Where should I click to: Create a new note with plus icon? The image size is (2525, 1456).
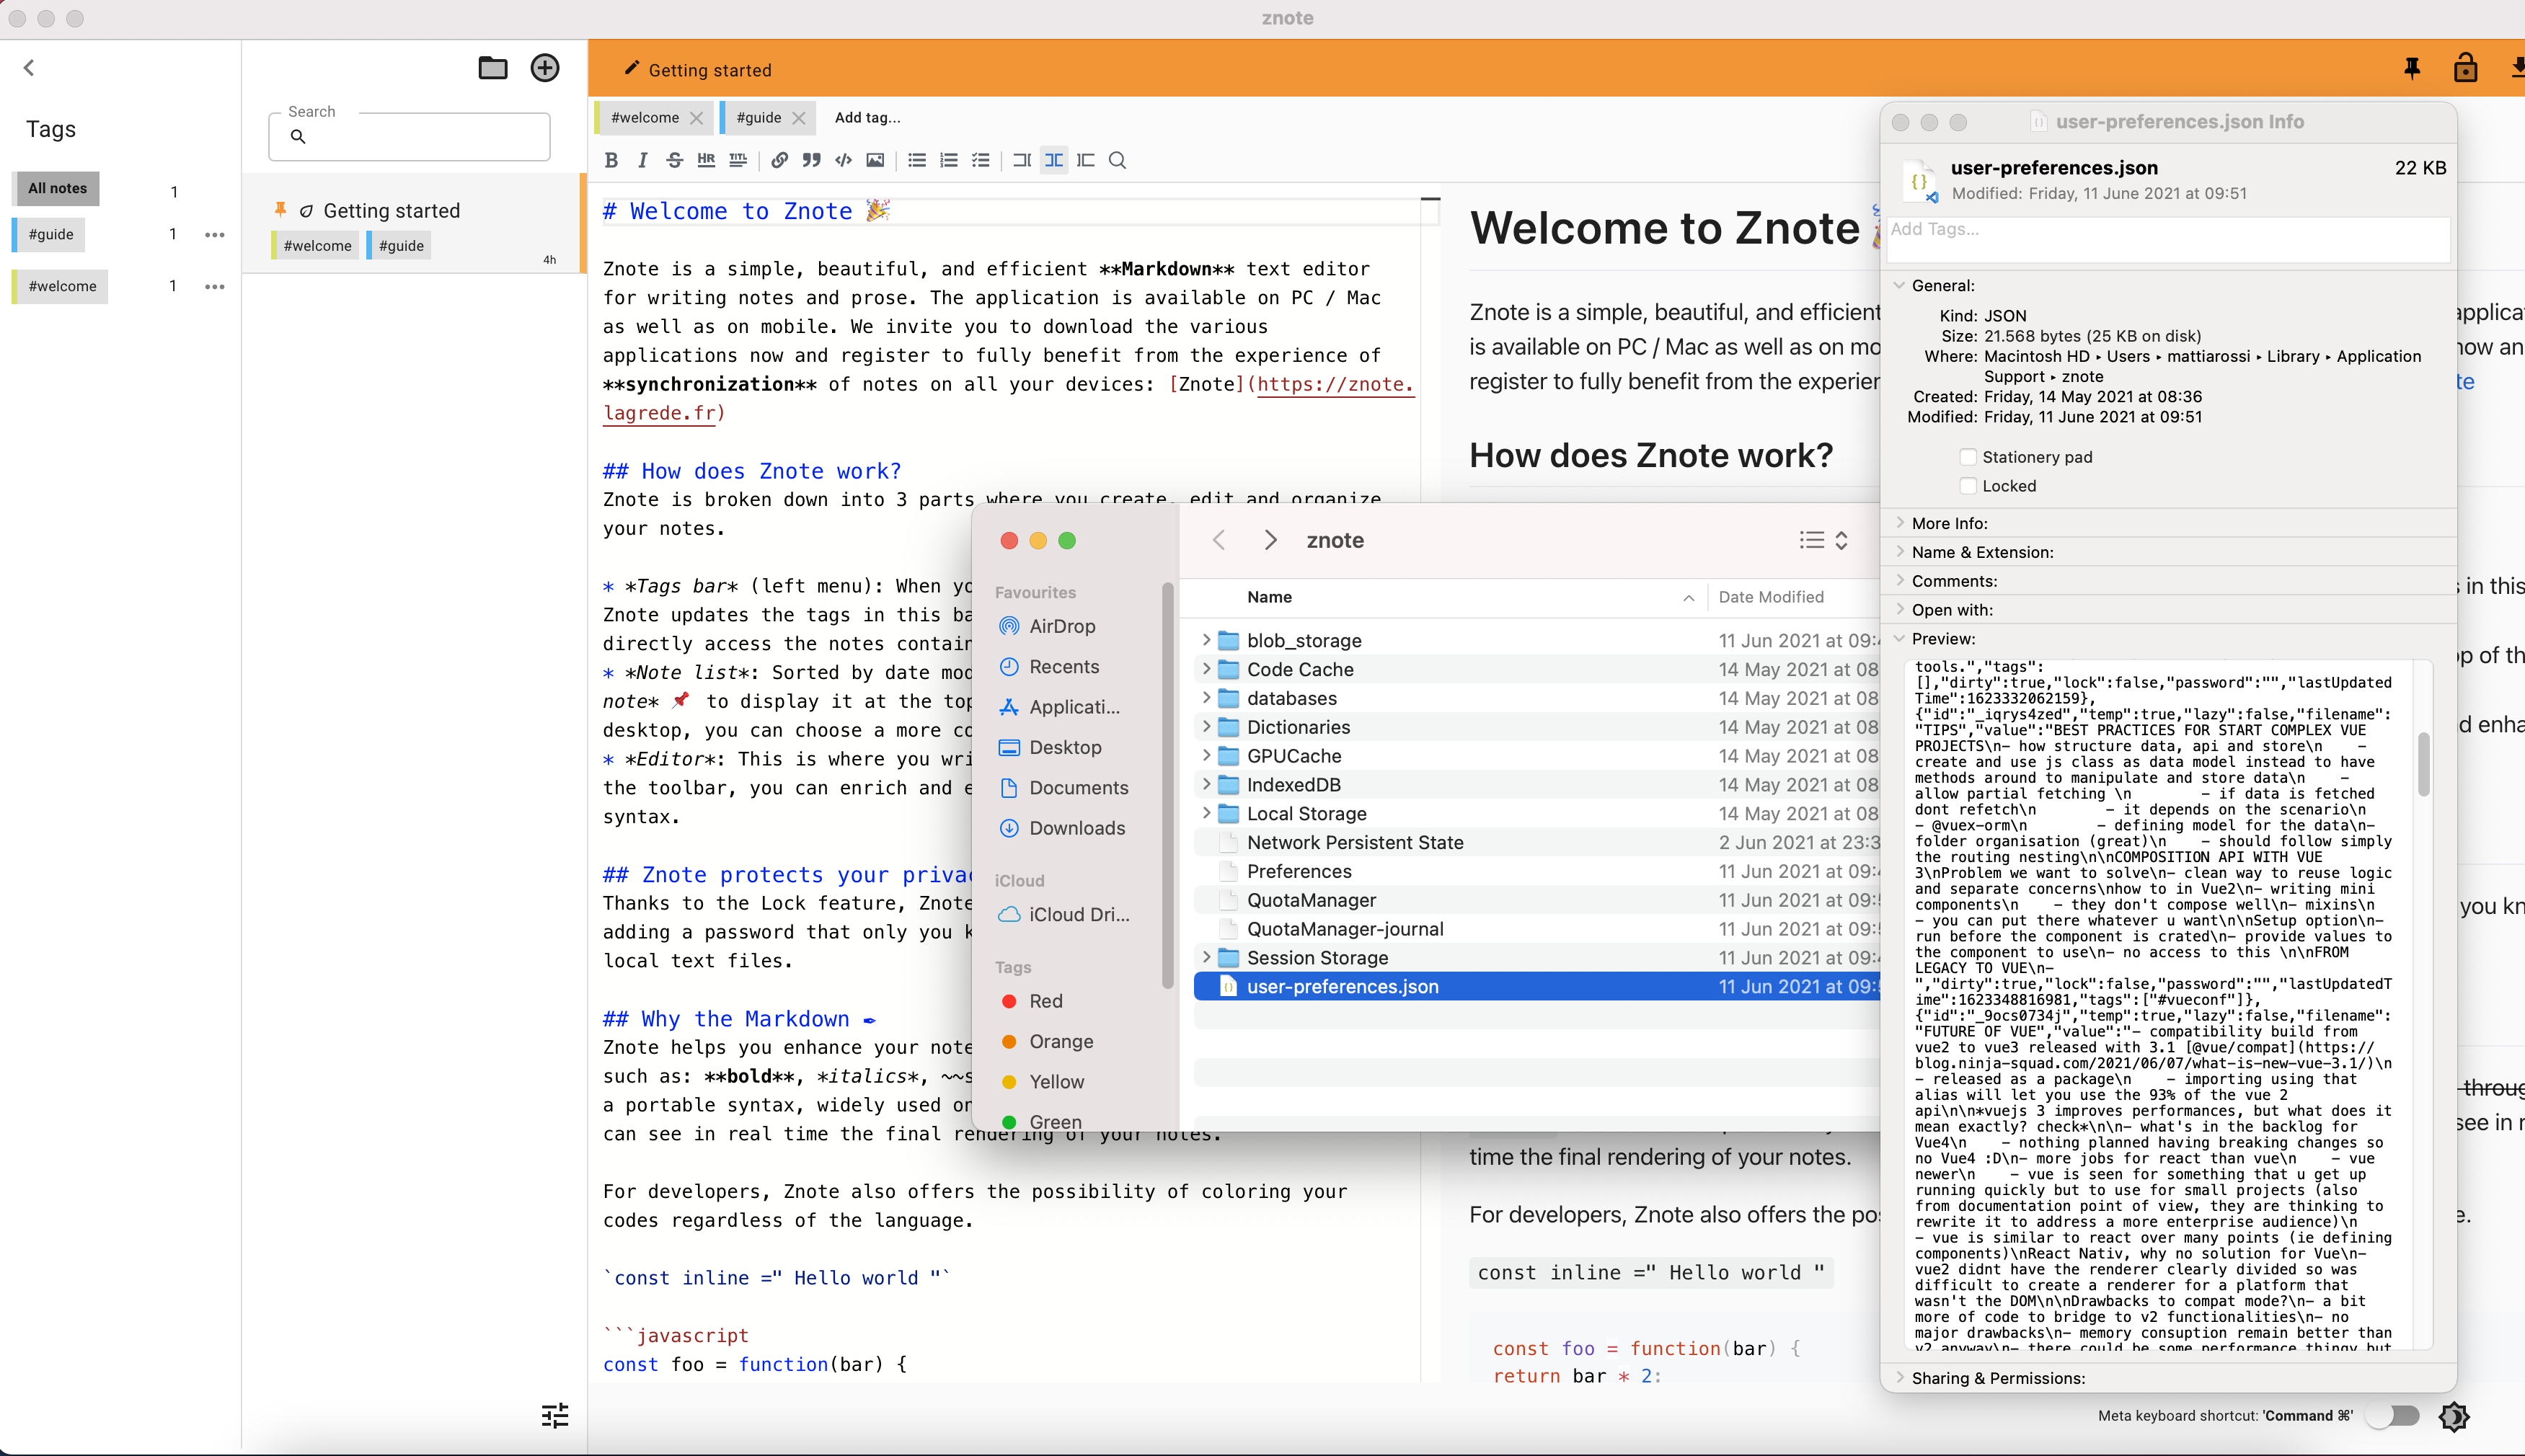click(545, 68)
